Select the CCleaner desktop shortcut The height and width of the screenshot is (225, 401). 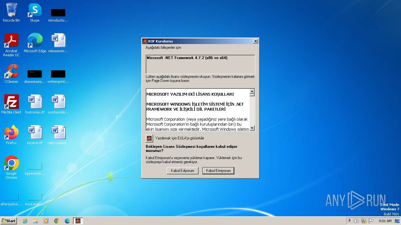[x=11, y=74]
